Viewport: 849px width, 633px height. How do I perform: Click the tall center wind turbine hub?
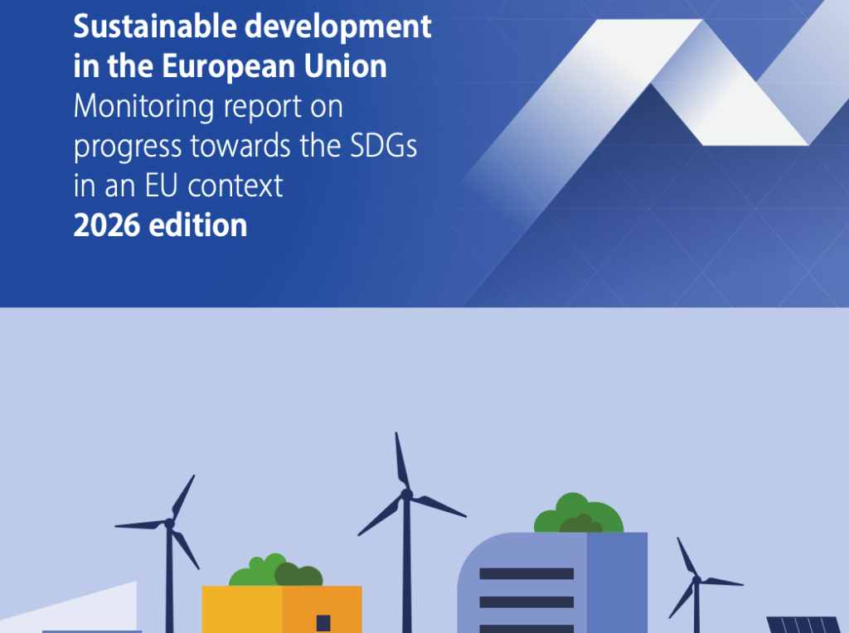[x=406, y=494]
